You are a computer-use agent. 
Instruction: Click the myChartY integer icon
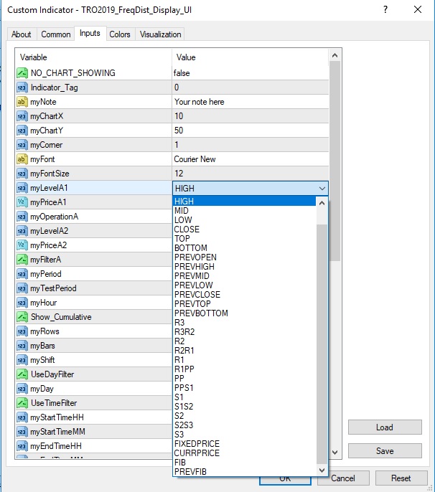(x=22, y=131)
